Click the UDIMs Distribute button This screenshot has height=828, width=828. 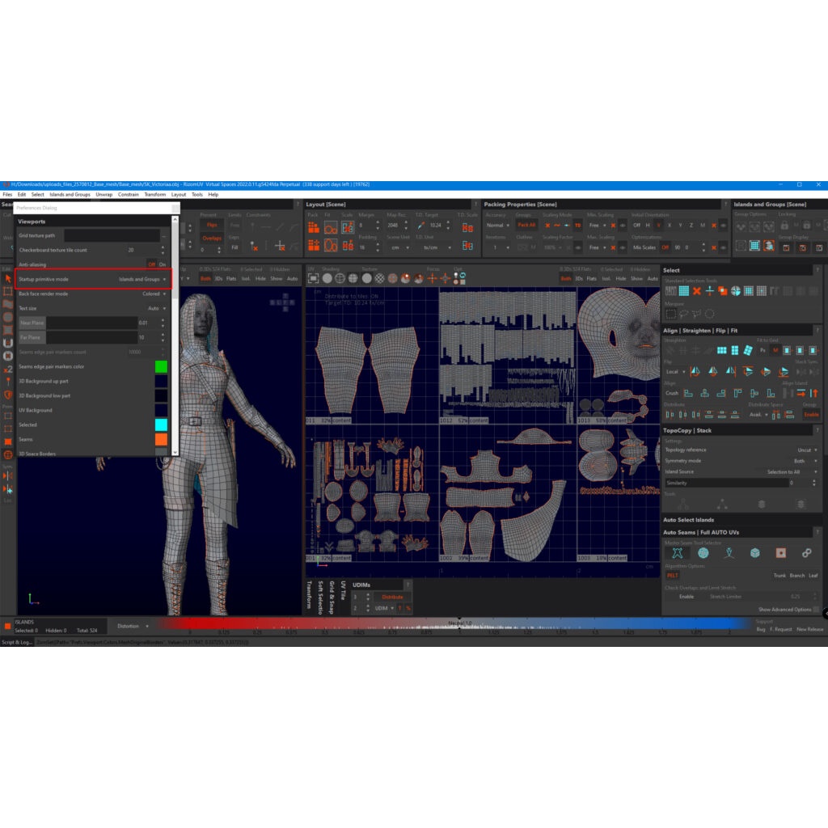pyautogui.click(x=392, y=597)
